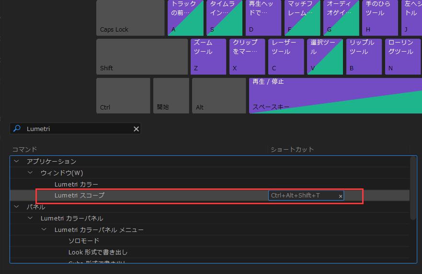Click the B key for リップルツール
422x274 pixels.
364,56
